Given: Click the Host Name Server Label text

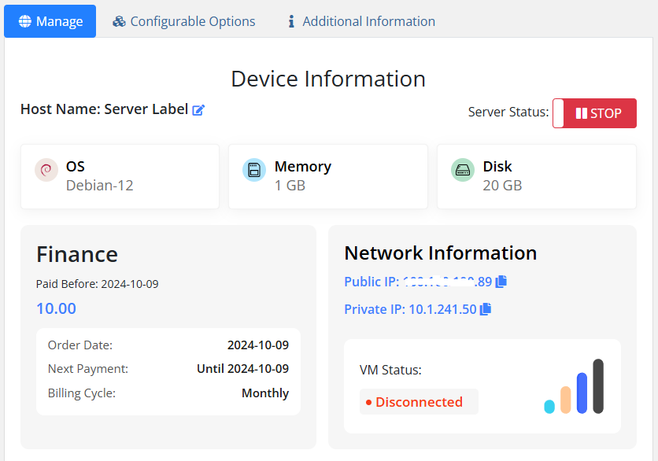Looking at the screenshot, I should tap(104, 109).
